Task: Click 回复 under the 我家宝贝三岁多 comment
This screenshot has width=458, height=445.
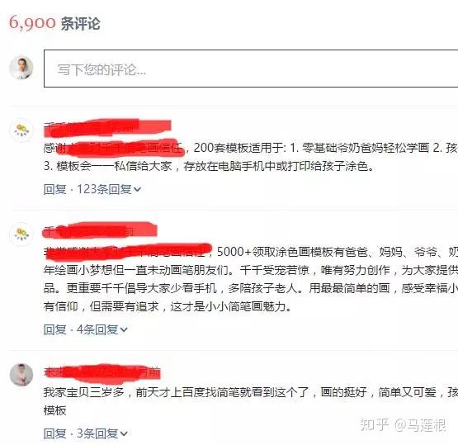Action: pyautogui.click(x=55, y=433)
